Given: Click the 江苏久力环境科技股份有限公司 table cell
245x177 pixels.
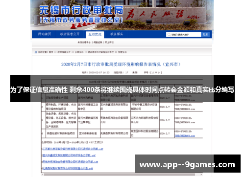Looking at the screenshot, I should (145, 120).
